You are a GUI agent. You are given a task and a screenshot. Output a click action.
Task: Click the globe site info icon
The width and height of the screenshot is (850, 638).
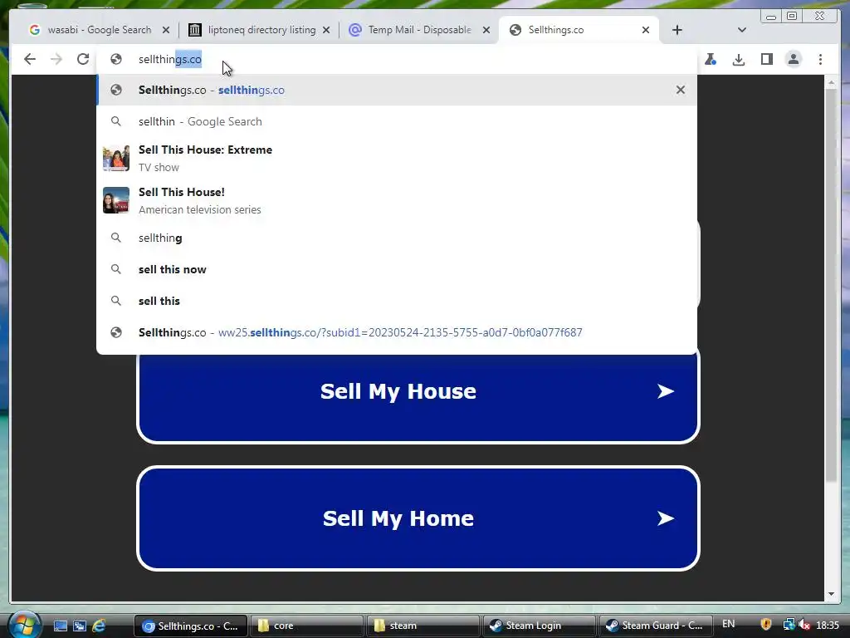point(116,59)
